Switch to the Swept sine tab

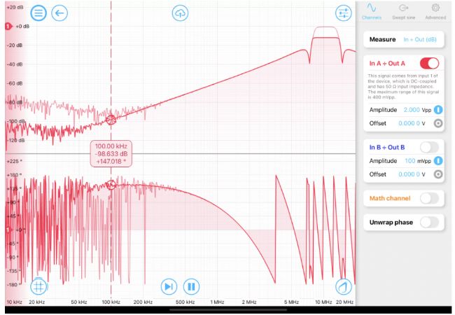tap(404, 10)
